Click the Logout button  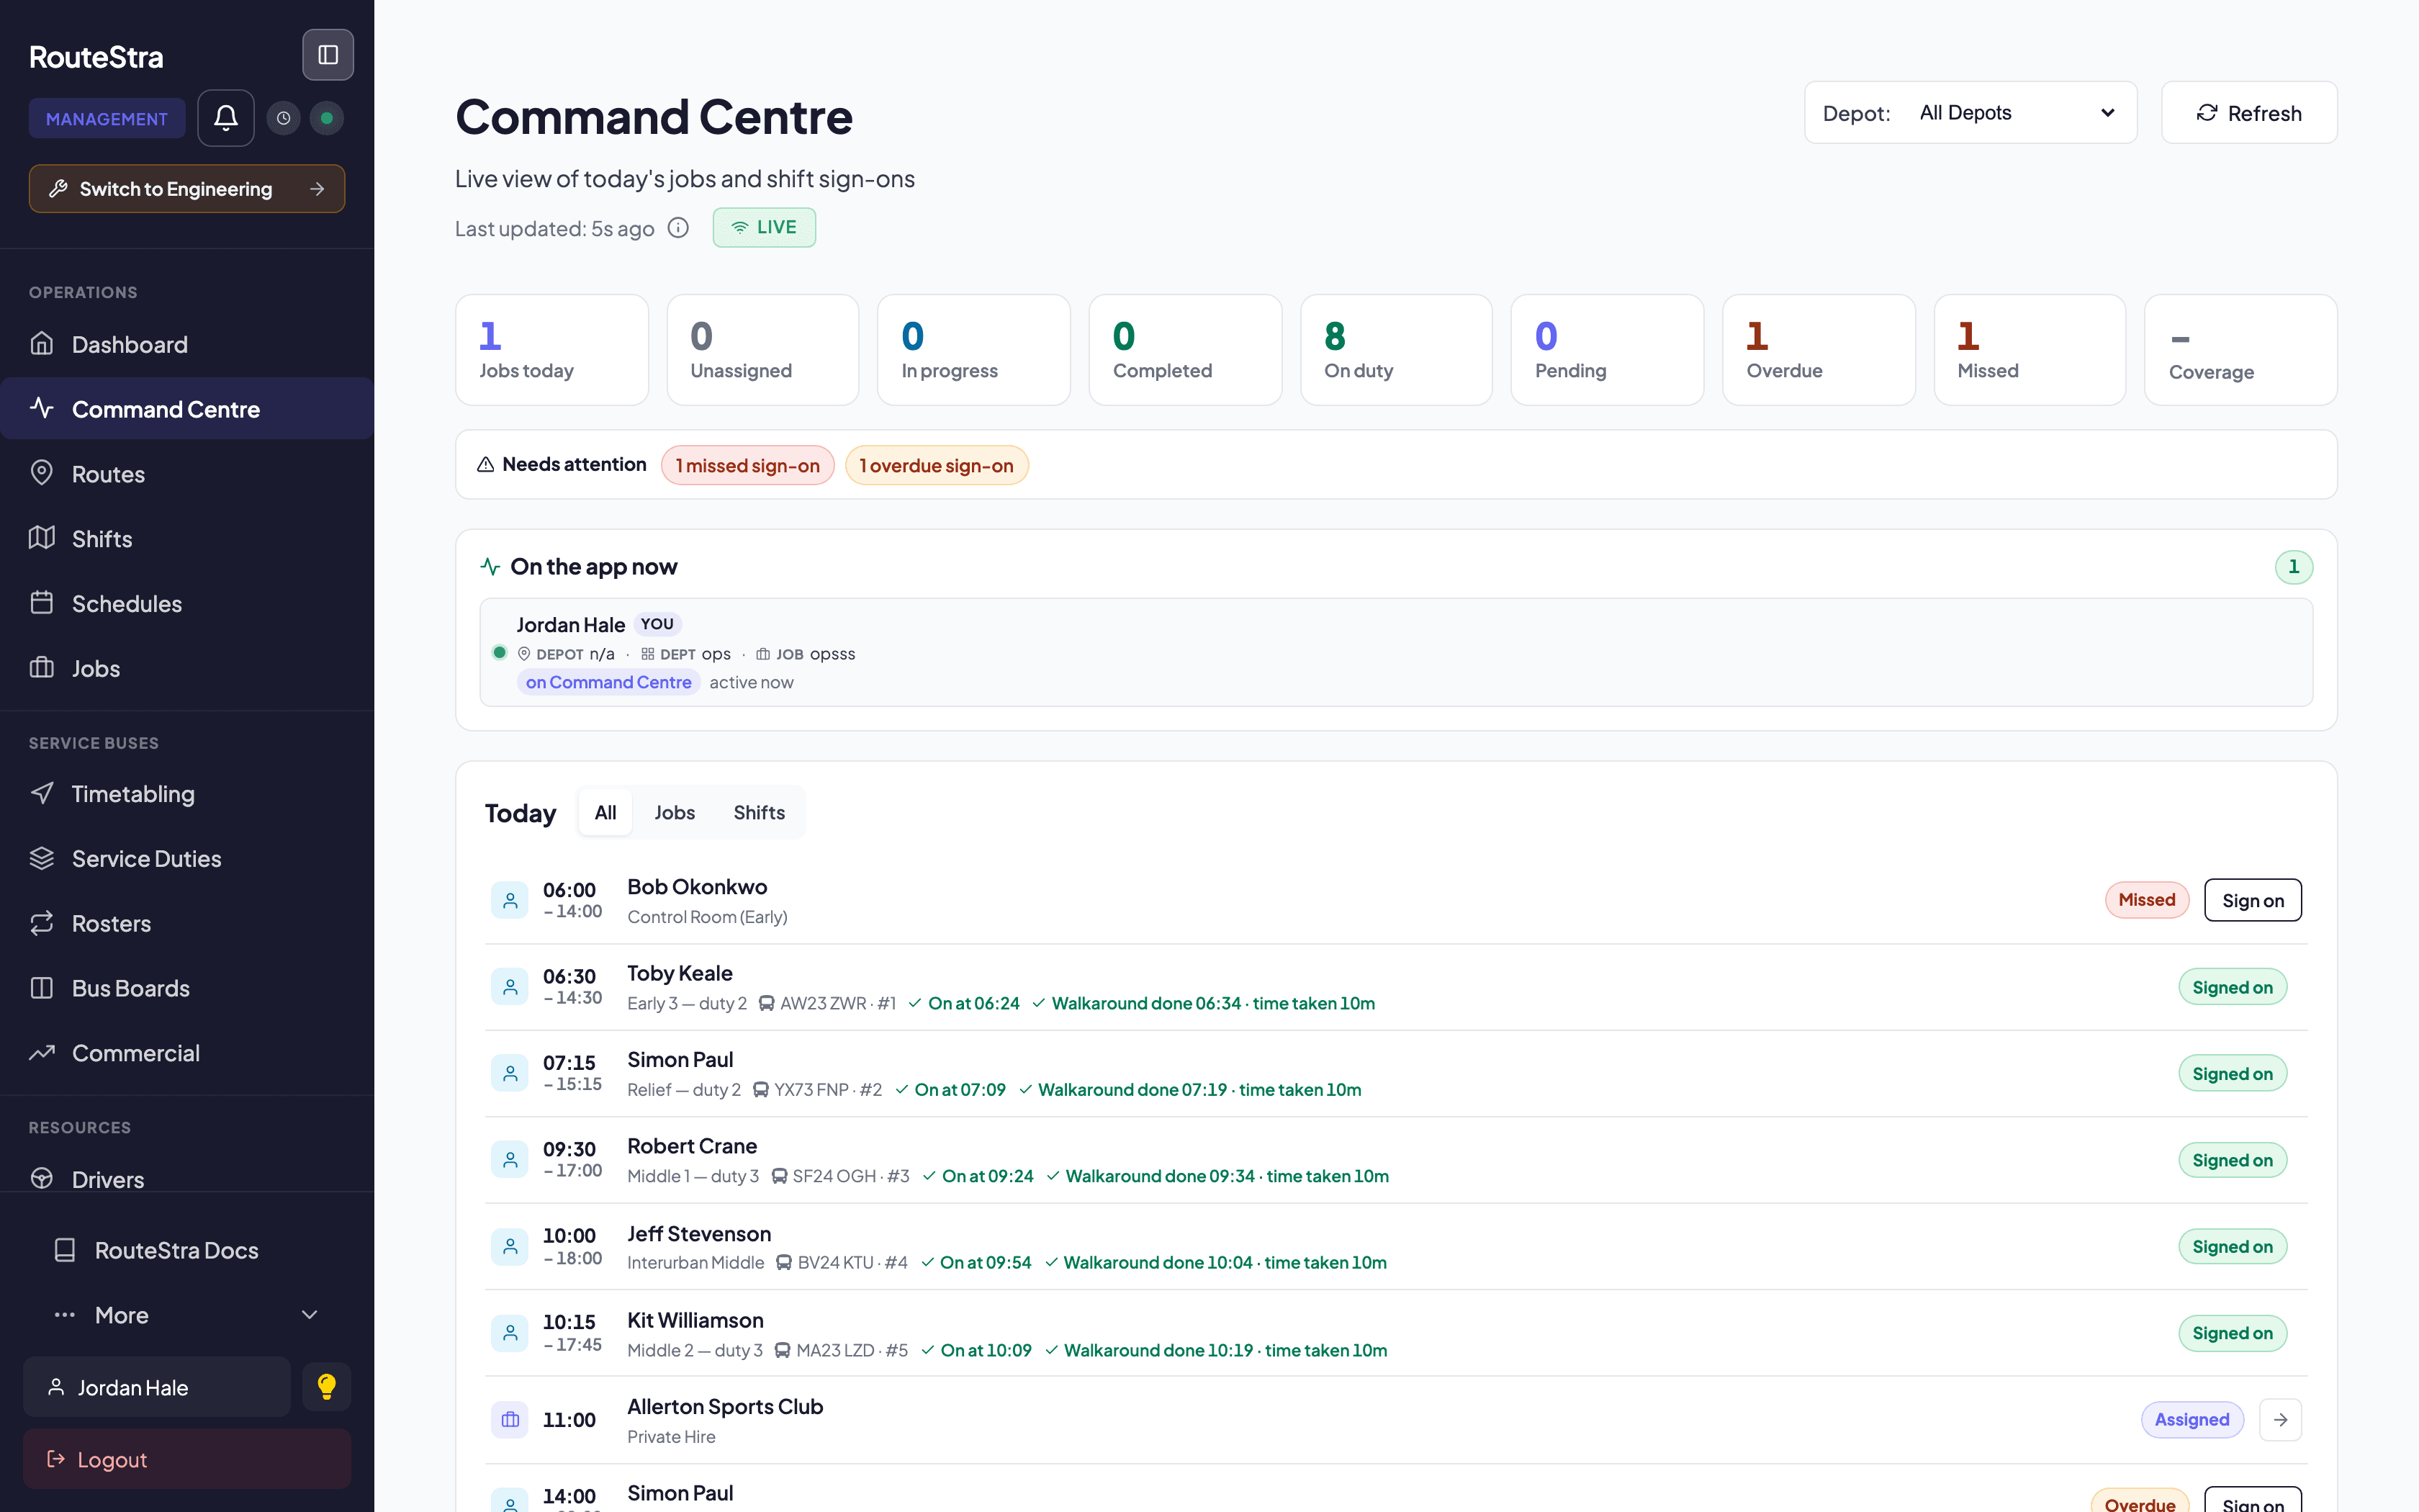pos(187,1459)
